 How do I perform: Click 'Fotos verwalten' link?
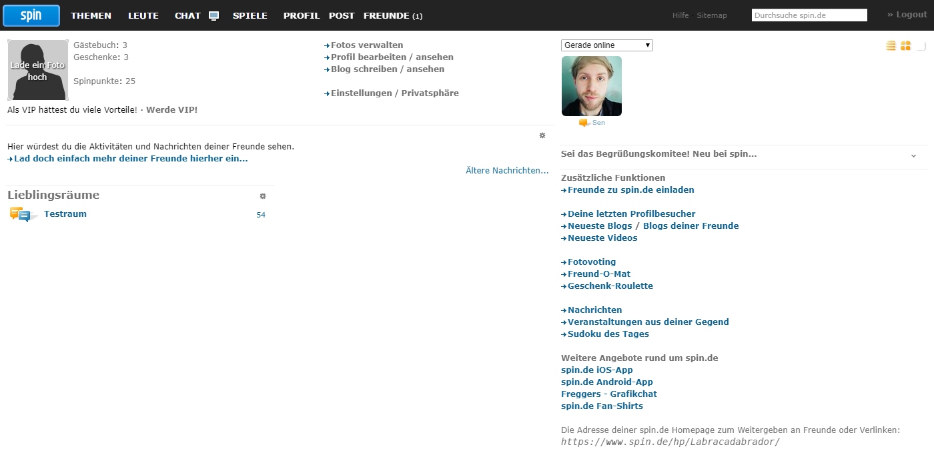pos(367,45)
